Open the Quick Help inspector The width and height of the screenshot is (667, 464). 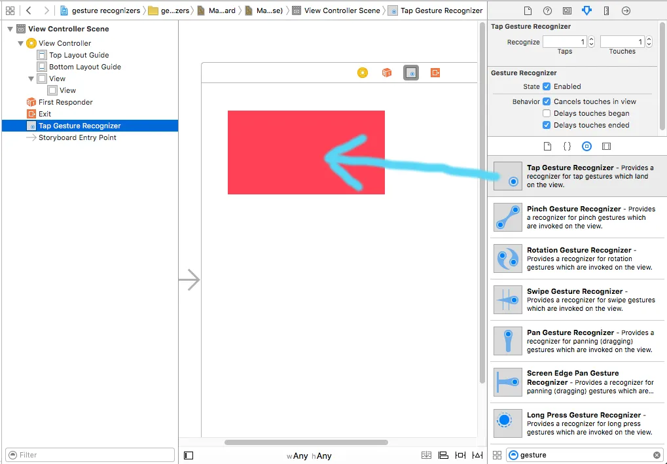pyautogui.click(x=547, y=11)
